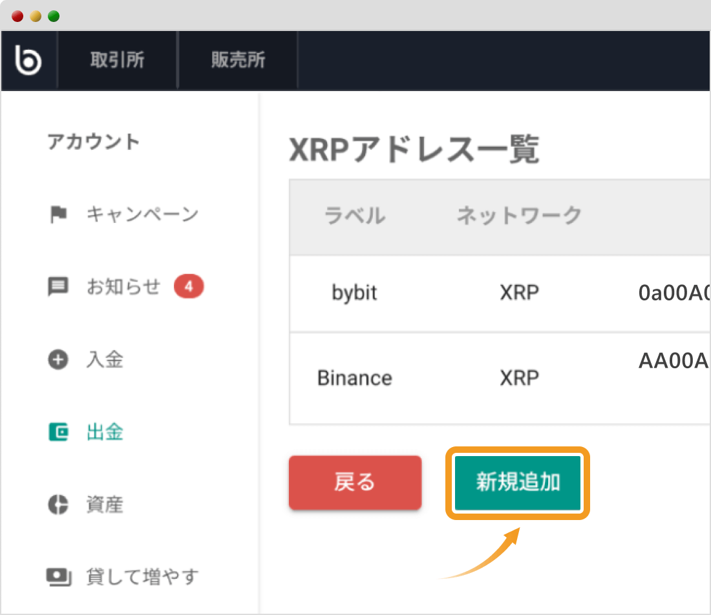This screenshot has width=711, height=615.
Task: Open the お知らせ menu item
Action: [x=123, y=286]
